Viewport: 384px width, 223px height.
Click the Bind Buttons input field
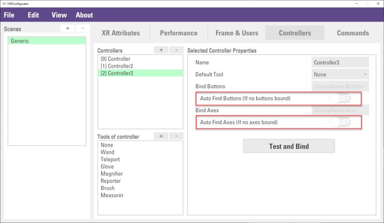340,86
